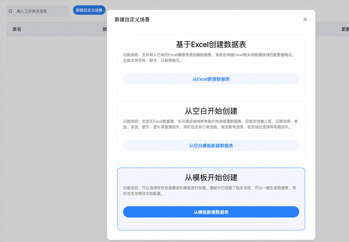Click the 表名 column header
349x242 pixels.
[x=17, y=29]
